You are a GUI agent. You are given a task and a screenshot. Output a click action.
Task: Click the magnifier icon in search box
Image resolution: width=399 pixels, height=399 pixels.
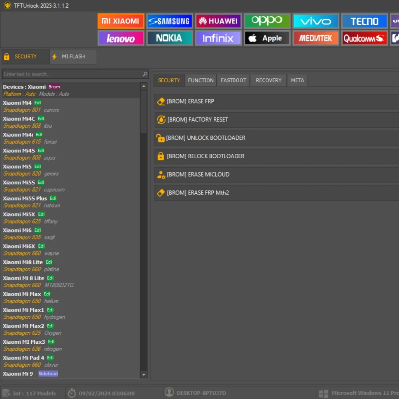pyautogui.click(x=145, y=74)
